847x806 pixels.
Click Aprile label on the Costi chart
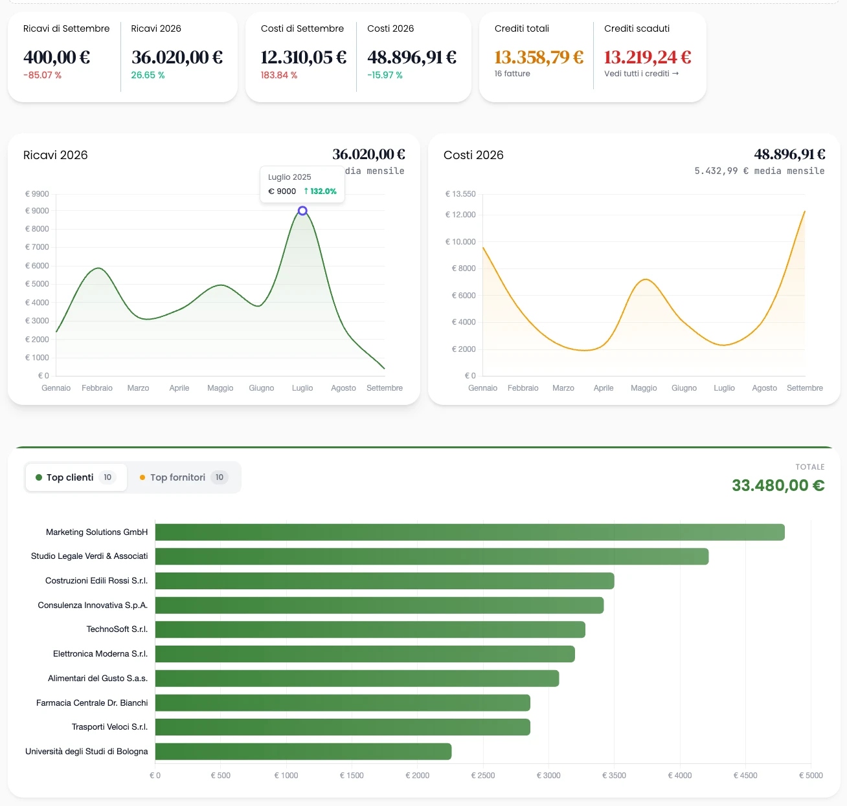(604, 388)
